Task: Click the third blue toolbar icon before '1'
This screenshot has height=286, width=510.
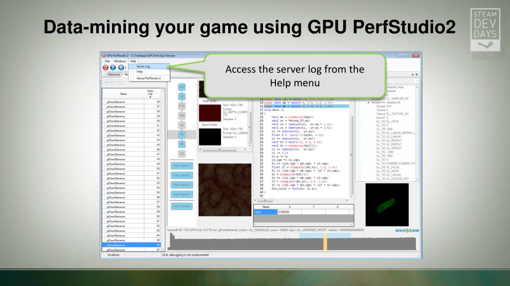Action: point(121,68)
